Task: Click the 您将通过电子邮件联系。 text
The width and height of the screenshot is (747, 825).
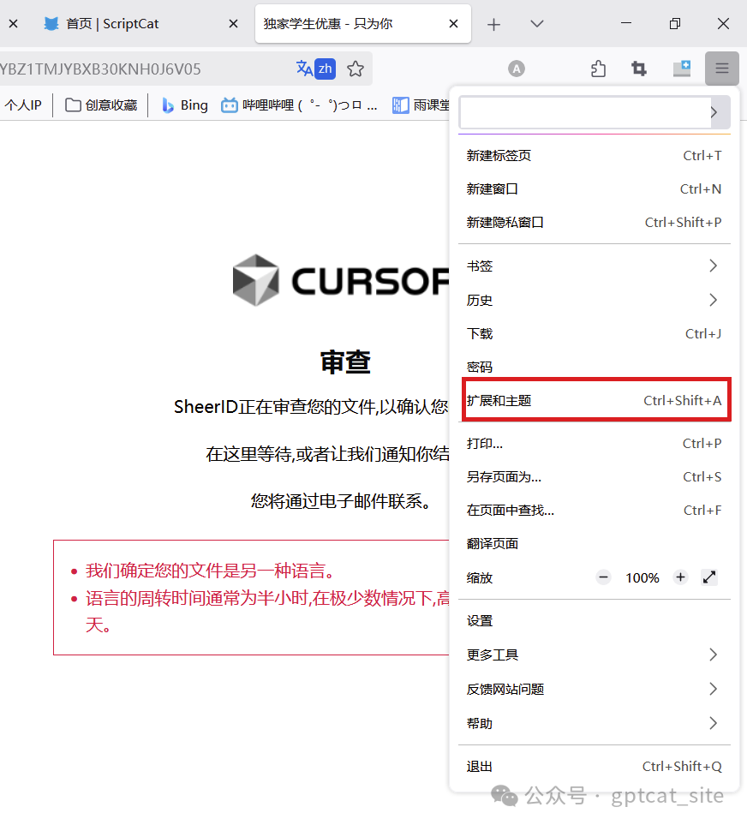Action: 341,501
